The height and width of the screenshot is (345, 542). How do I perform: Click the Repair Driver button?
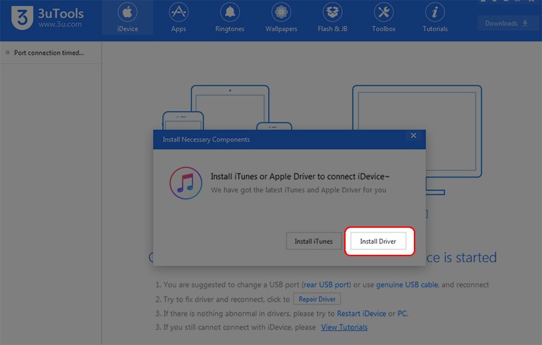317,299
